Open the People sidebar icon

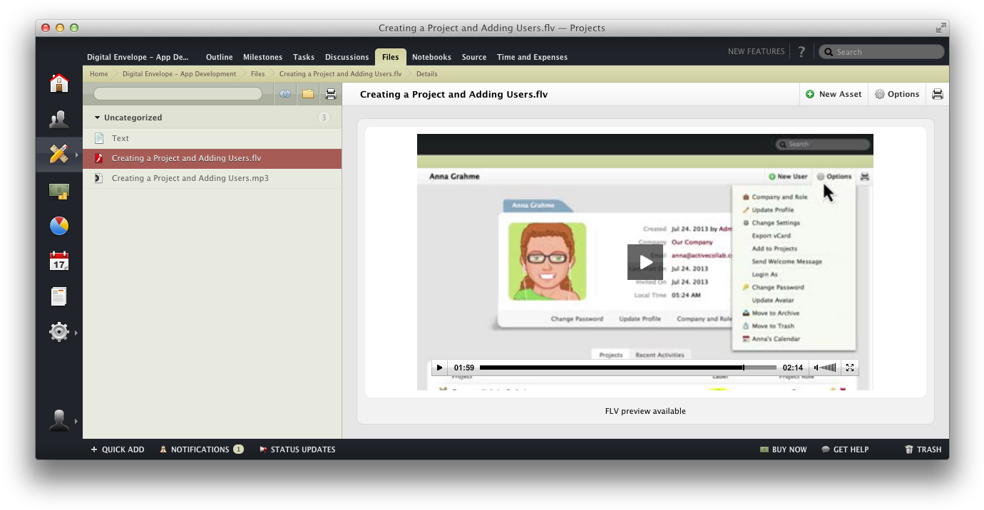pos(59,119)
